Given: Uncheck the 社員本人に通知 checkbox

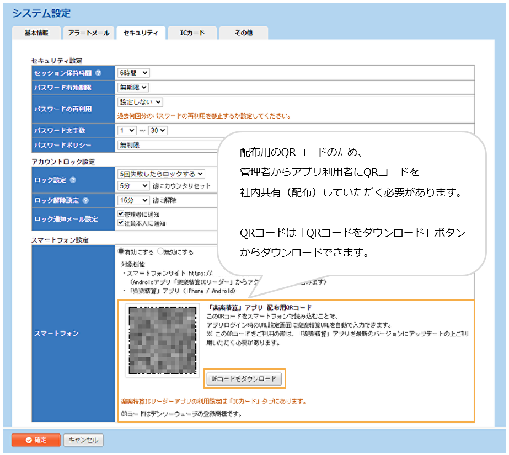Looking at the screenshot, I should [x=121, y=223].
